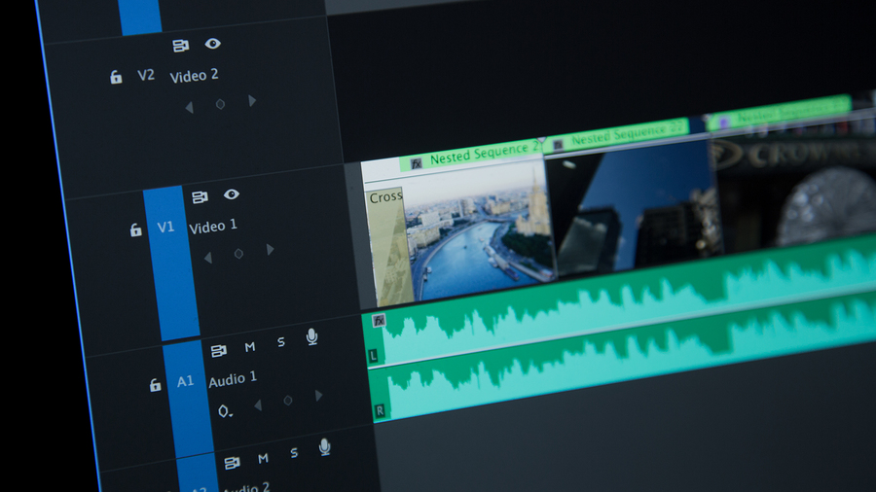The height and width of the screenshot is (492, 876).
Task: Open Audio 1 show keyframes dropdown
Action: 225,411
